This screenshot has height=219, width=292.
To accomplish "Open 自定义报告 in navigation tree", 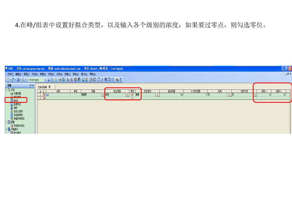I will [19, 111].
